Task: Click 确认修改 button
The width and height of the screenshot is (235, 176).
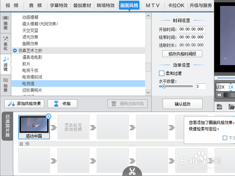Action: click(x=182, y=104)
